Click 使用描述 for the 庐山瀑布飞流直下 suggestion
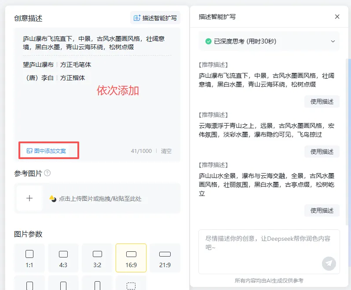The height and width of the screenshot is (290, 351). tap(322, 101)
